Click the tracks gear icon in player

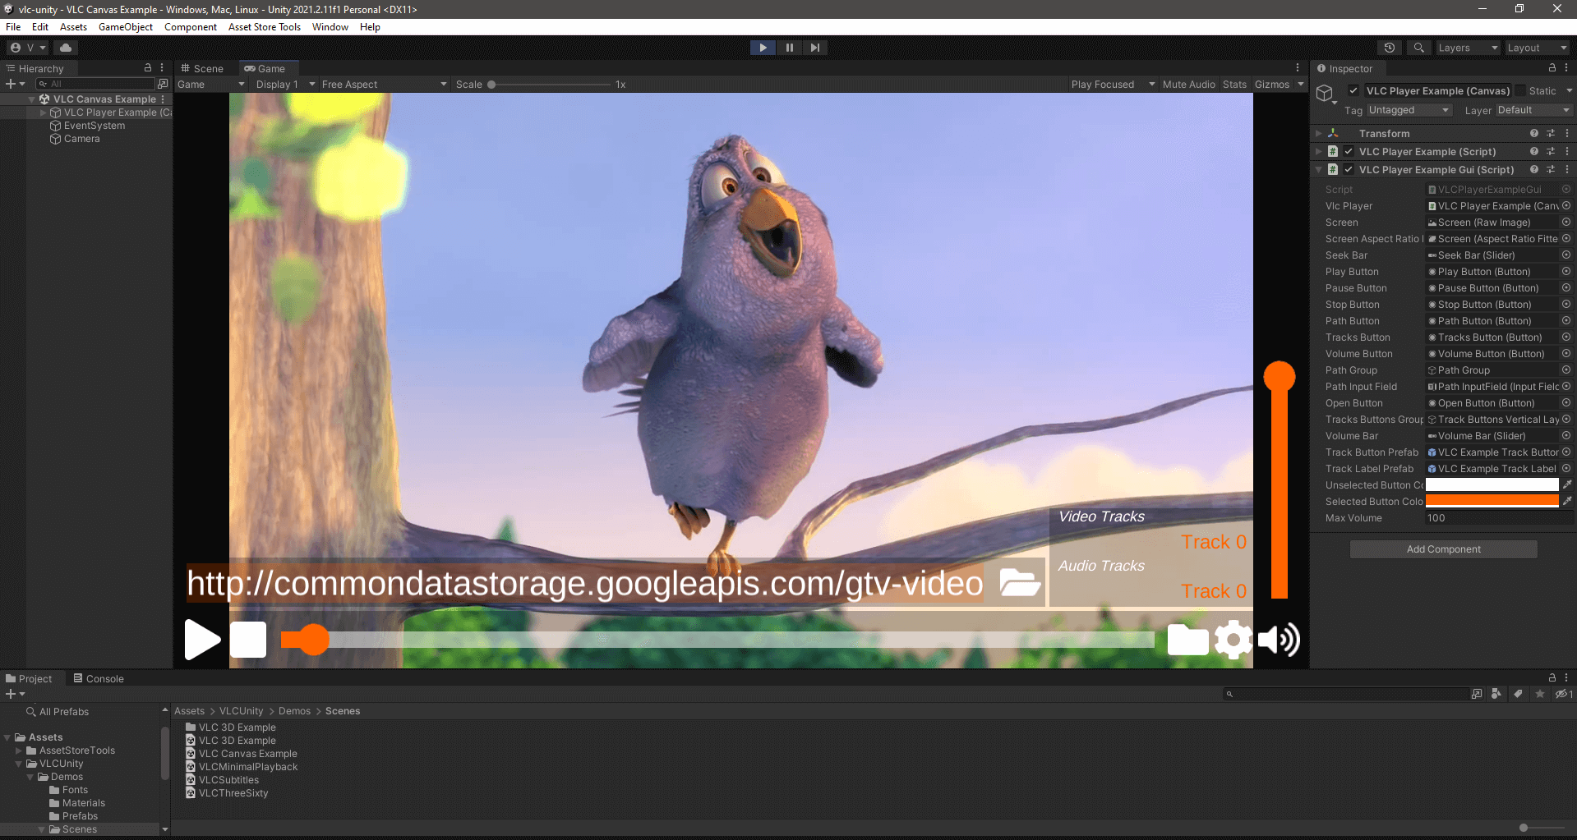pos(1233,640)
